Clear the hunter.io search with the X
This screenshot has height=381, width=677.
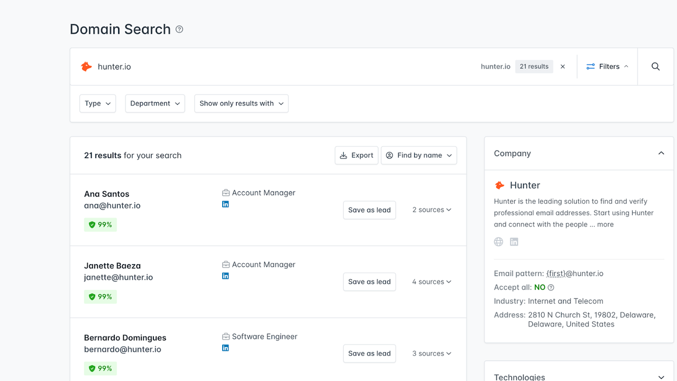[x=562, y=66]
